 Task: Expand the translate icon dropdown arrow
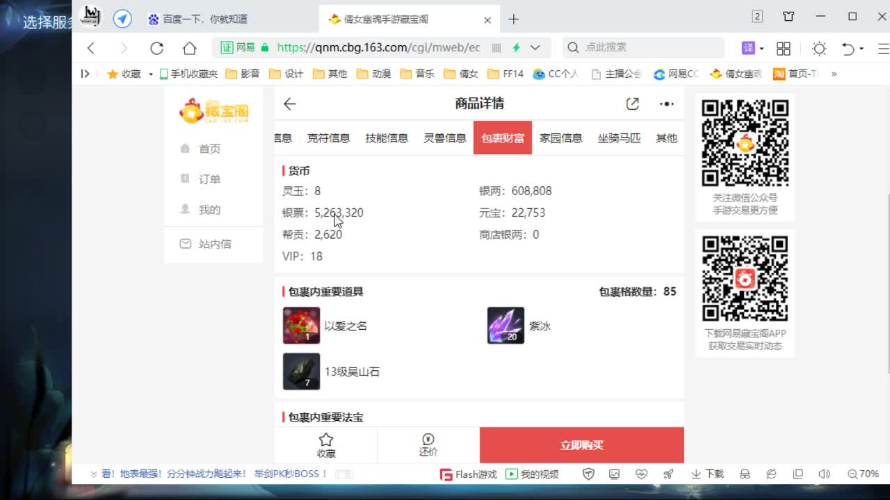(761, 48)
